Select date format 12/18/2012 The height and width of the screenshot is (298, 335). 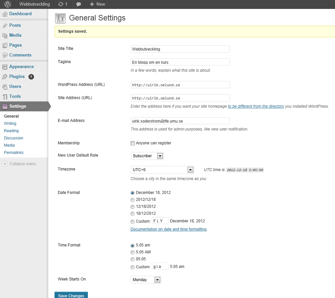pyautogui.click(x=132, y=207)
